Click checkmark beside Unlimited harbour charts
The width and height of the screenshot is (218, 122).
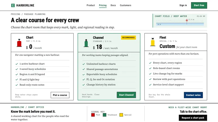pos(84,64)
